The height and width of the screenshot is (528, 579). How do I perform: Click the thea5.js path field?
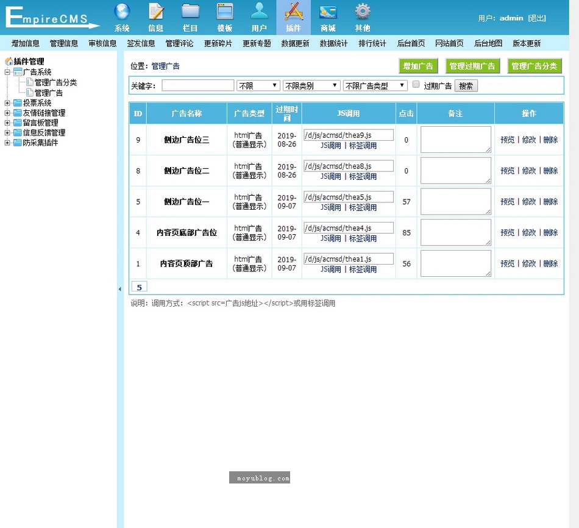[349, 197]
